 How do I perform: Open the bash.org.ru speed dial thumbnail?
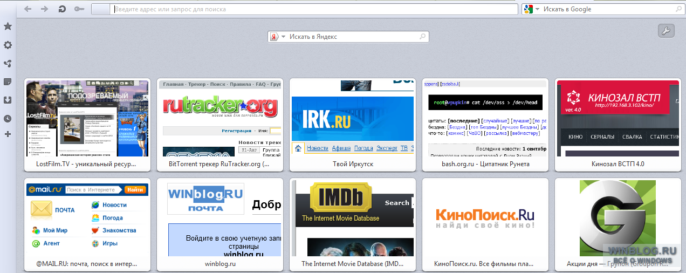(x=485, y=118)
